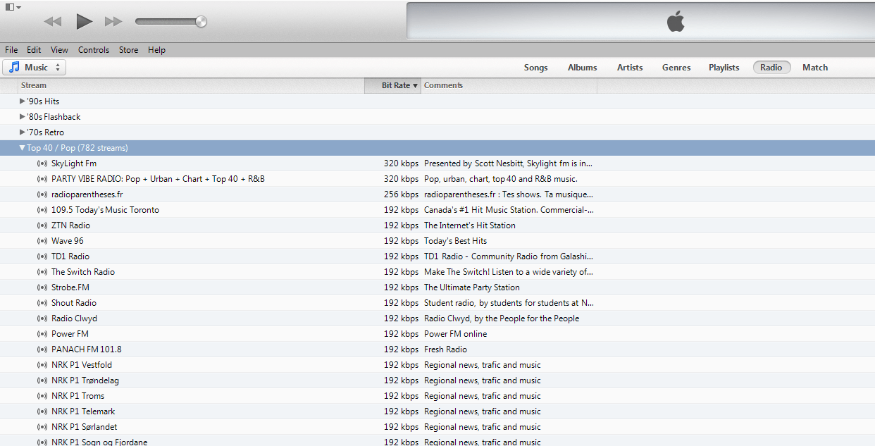Click the Comments column header
Screen dimensions: 875x446
(509, 85)
